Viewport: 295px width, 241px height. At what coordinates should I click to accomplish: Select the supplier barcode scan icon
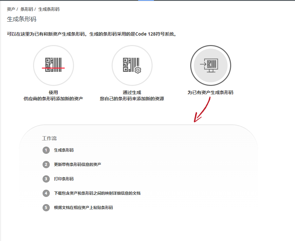coord(53,65)
